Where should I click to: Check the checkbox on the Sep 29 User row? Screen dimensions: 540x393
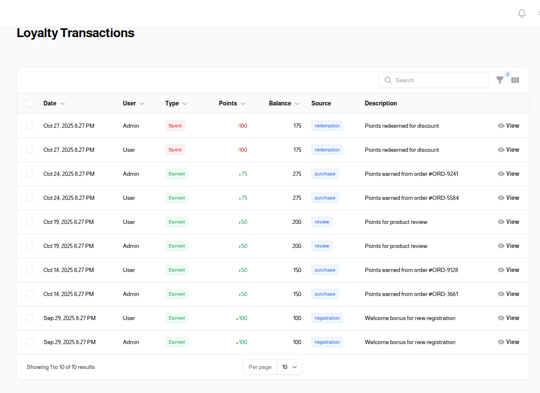pyautogui.click(x=30, y=318)
